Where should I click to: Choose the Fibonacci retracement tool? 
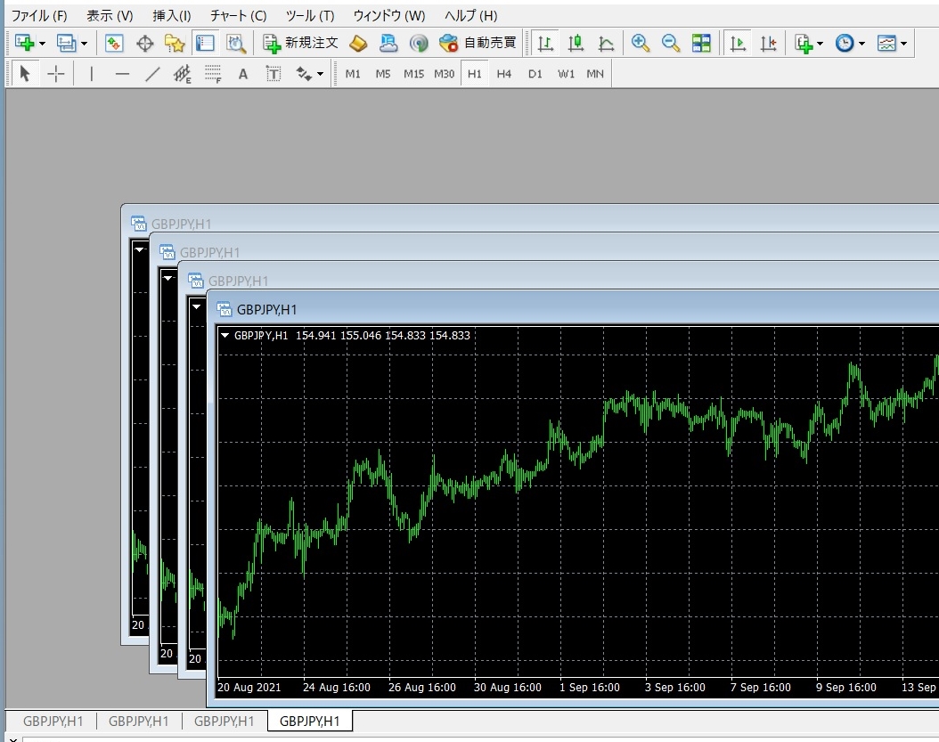213,74
